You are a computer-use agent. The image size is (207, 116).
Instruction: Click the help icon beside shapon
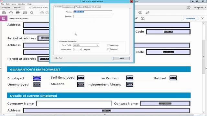click(189, 8)
